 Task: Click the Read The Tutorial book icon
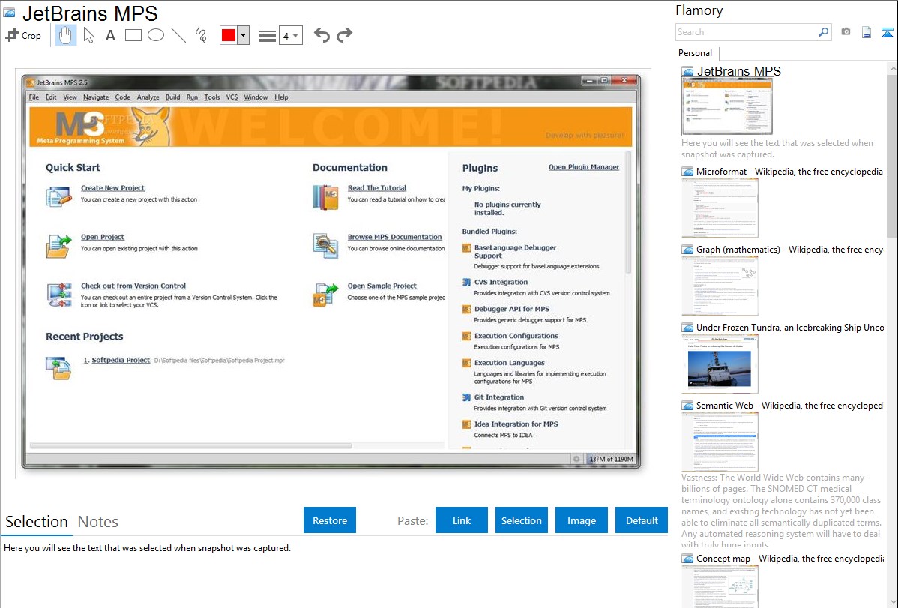click(x=325, y=196)
